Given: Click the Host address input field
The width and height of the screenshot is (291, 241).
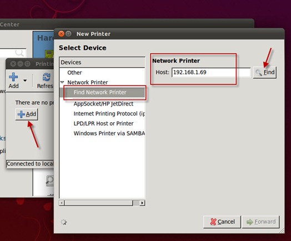Looking at the screenshot, I should pyautogui.click(x=211, y=72).
